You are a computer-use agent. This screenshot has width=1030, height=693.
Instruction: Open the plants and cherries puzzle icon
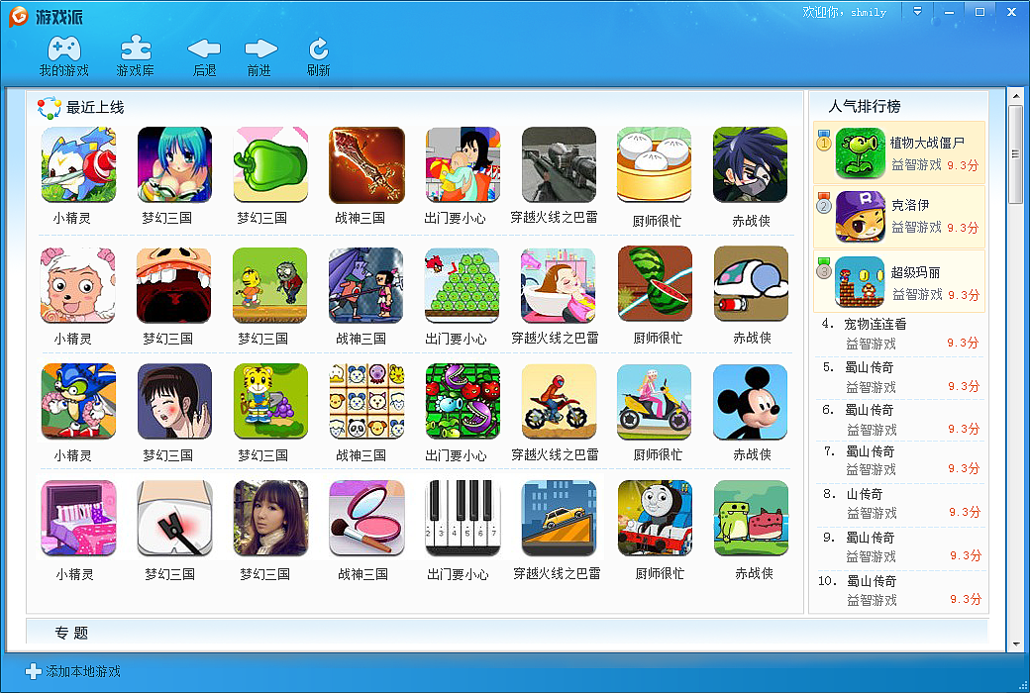click(x=463, y=401)
